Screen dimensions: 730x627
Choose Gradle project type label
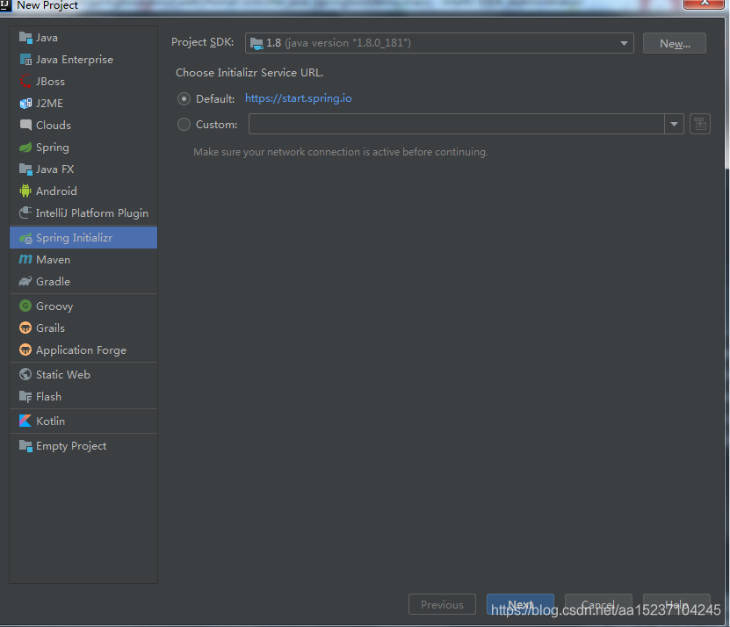(x=53, y=282)
